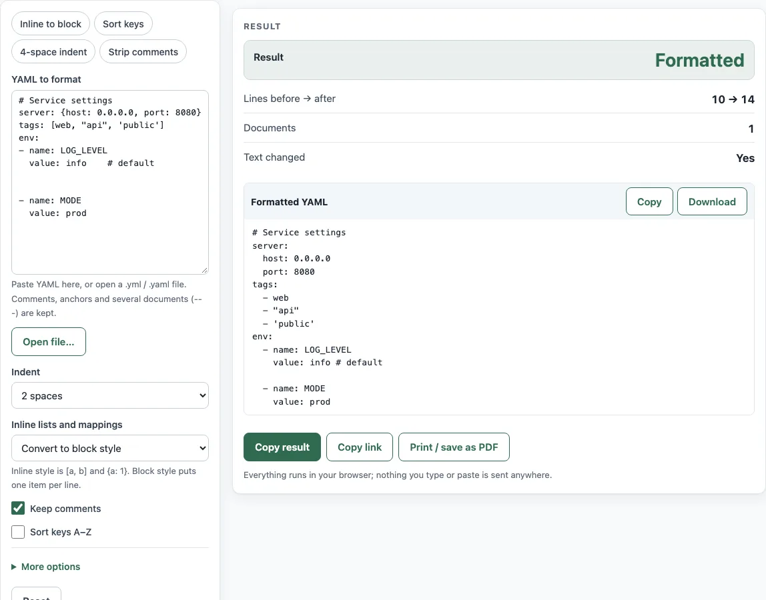Open the Inline lists and mappings dropdown
The height and width of the screenshot is (600, 766).
click(x=110, y=448)
